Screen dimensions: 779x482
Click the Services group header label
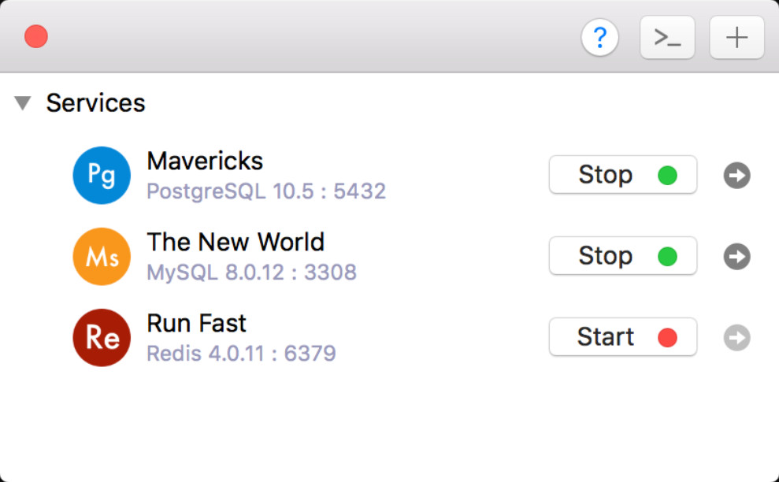tap(95, 103)
